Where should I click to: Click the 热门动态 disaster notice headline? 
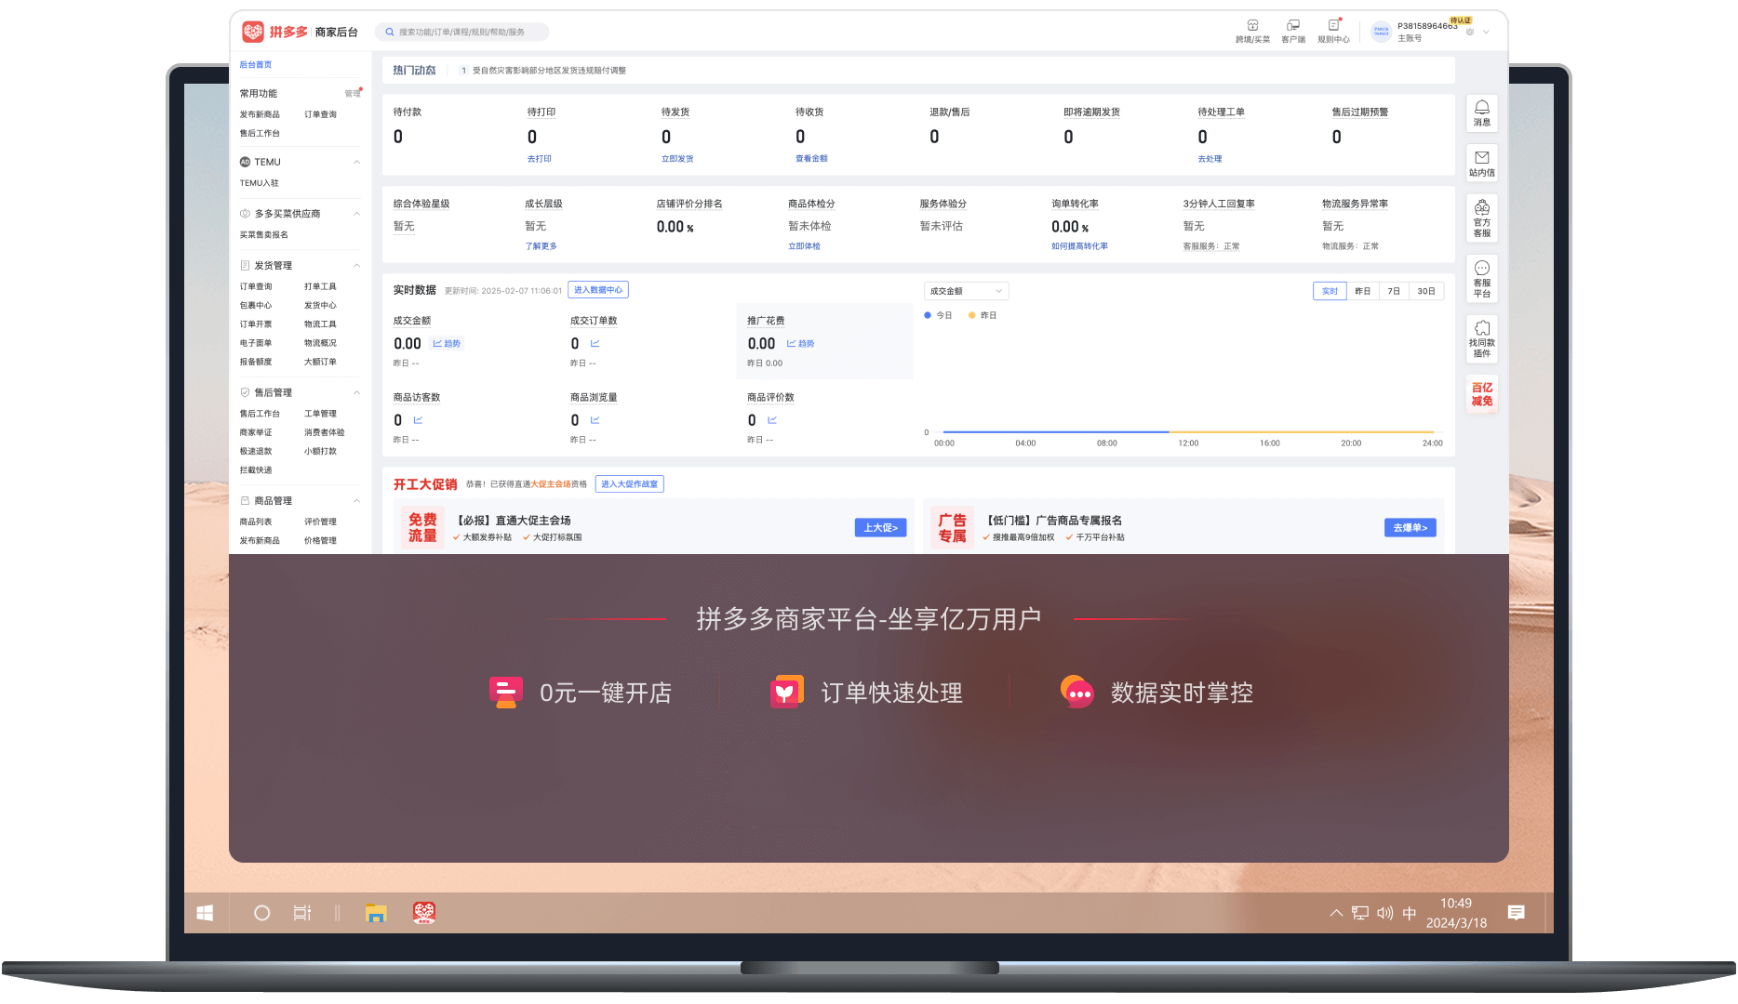[549, 71]
